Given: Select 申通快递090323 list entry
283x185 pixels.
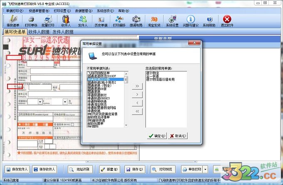Looking at the screenshot, I should tap(99, 98).
